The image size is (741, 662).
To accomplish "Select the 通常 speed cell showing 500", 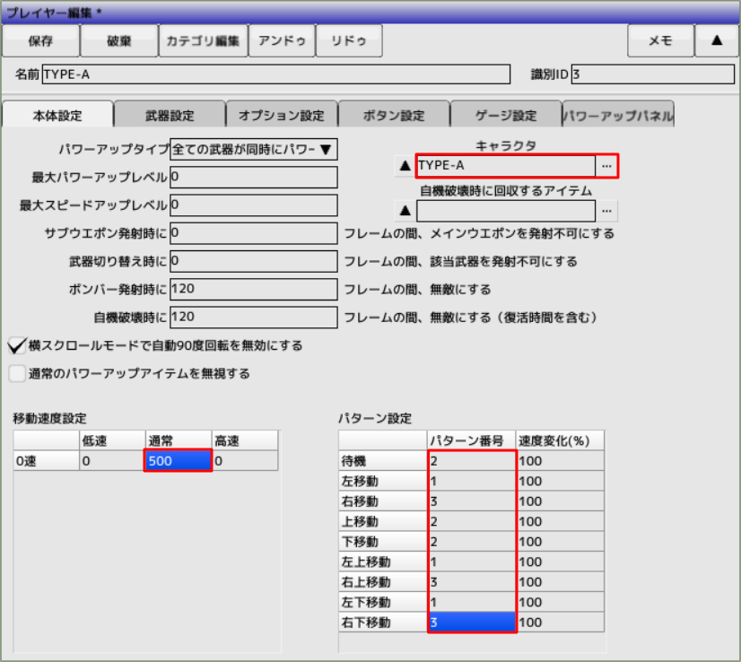I will 177,459.
